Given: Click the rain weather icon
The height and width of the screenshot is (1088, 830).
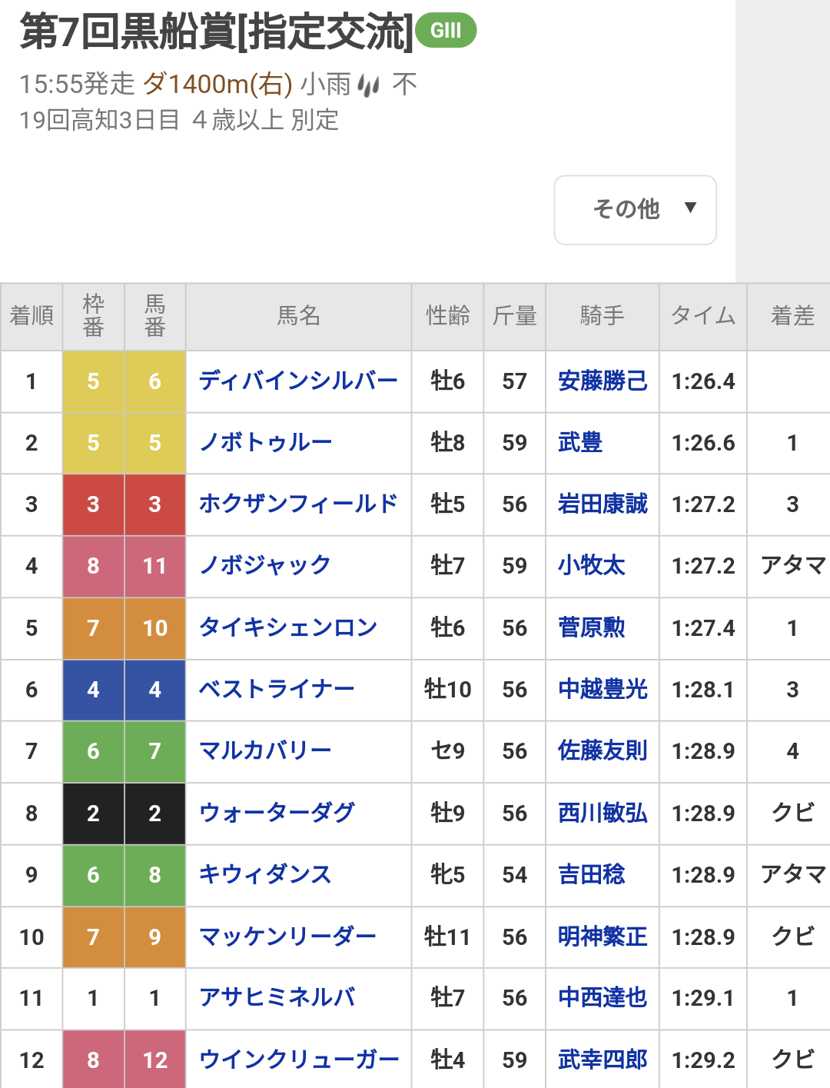Looking at the screenshot, I should coord(369,86).
